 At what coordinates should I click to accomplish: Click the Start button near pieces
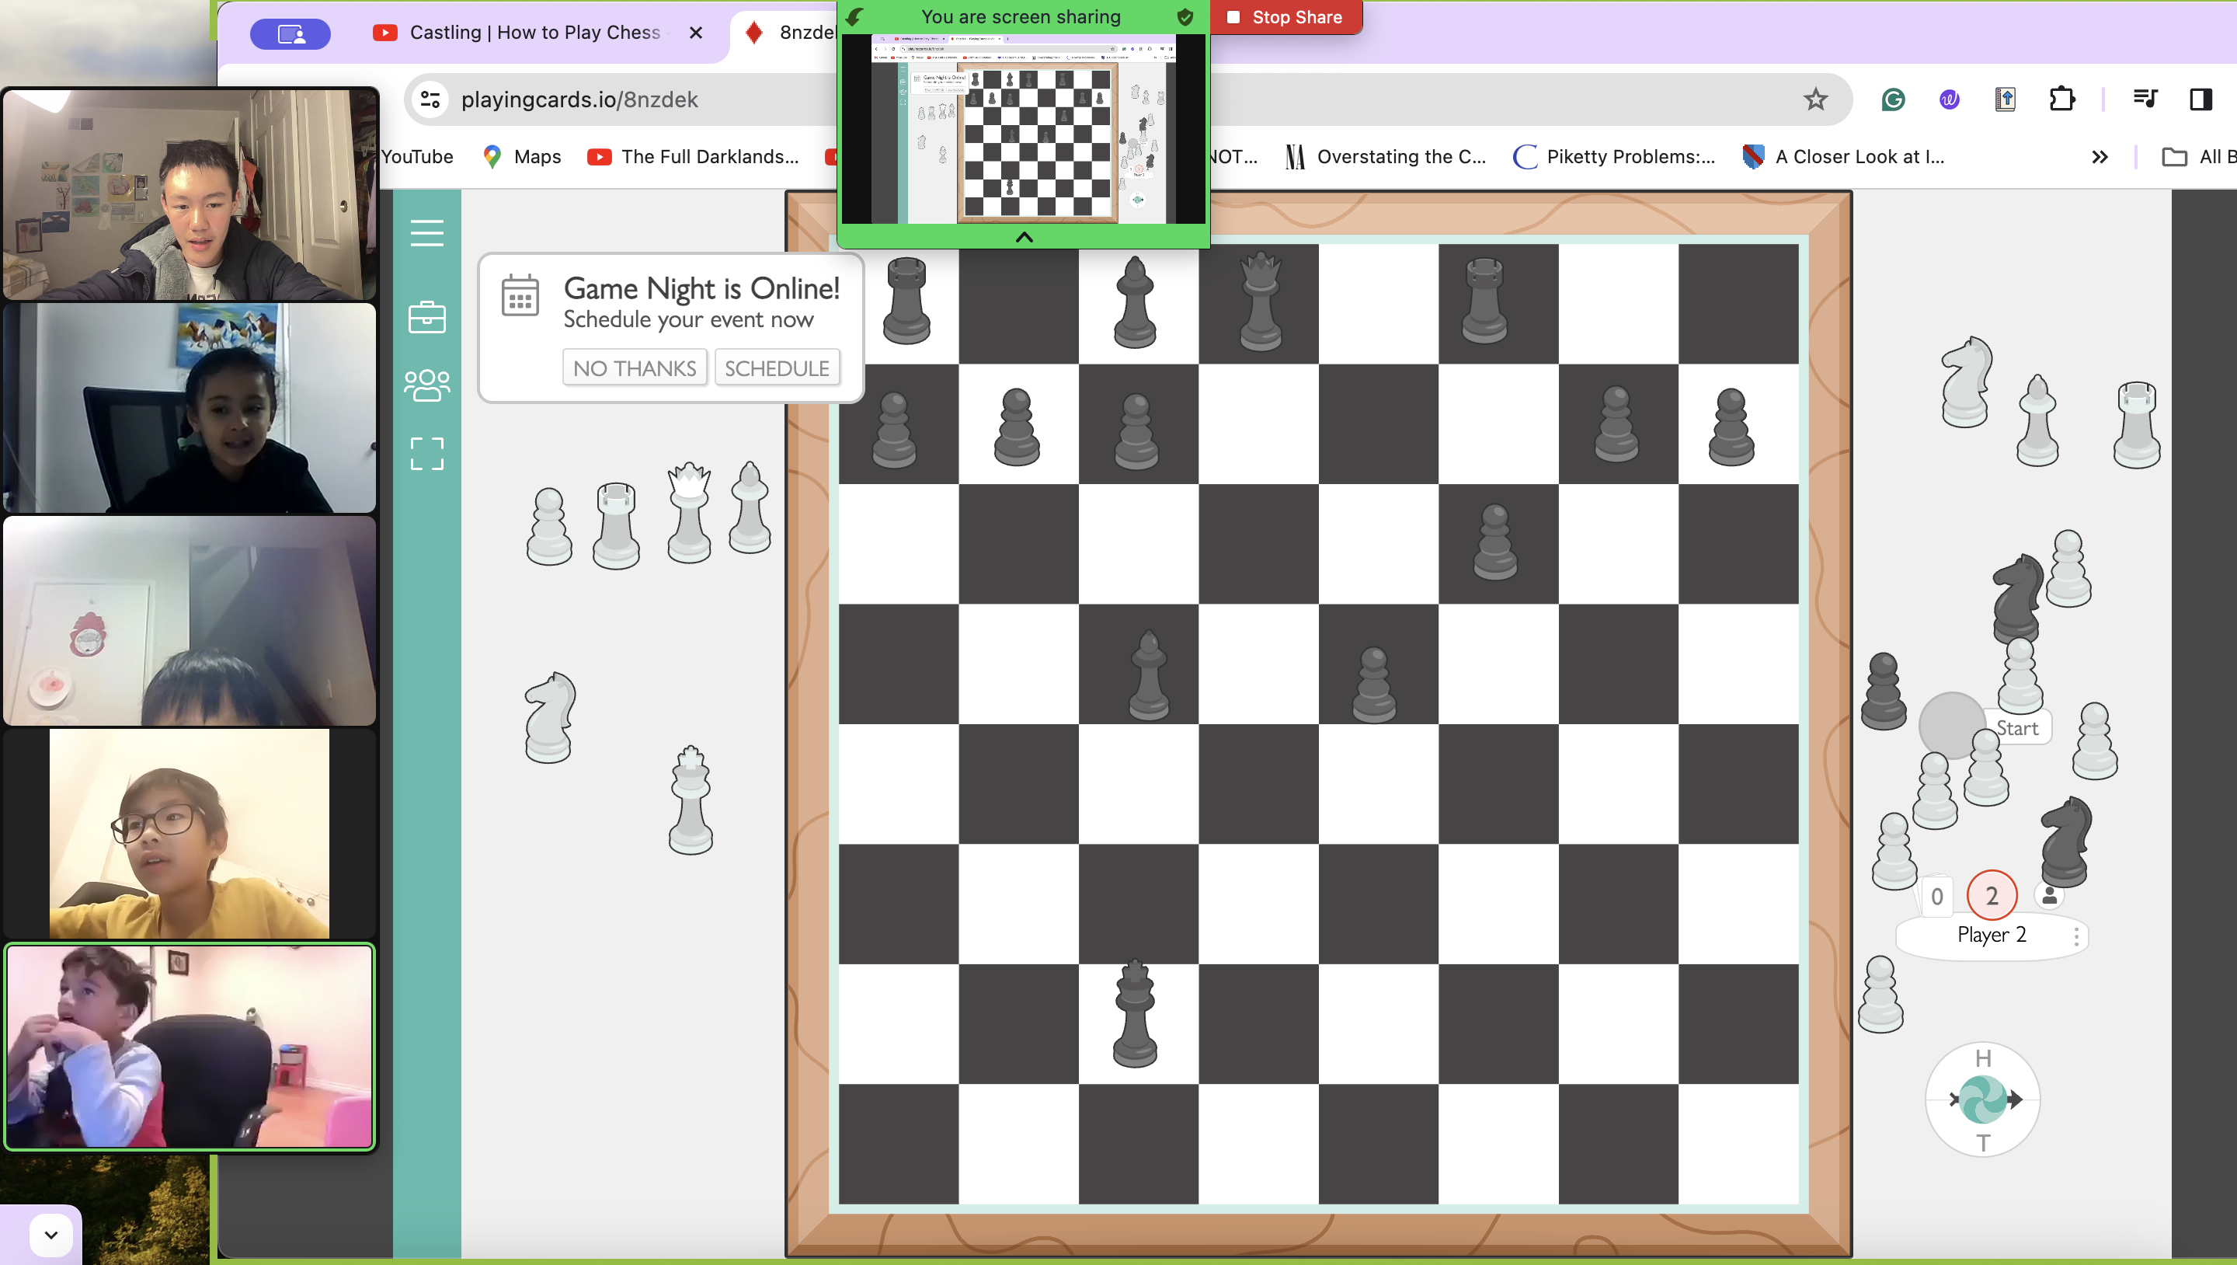point(2016,728)
